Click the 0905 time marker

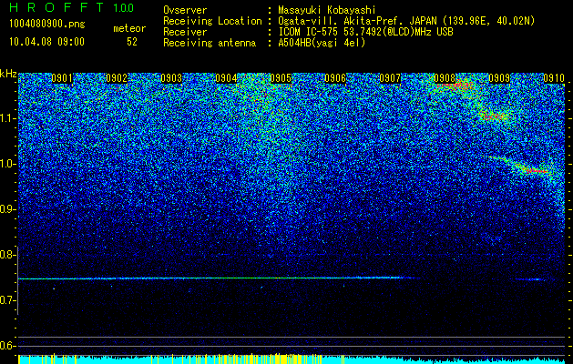(x=281, y=78)
